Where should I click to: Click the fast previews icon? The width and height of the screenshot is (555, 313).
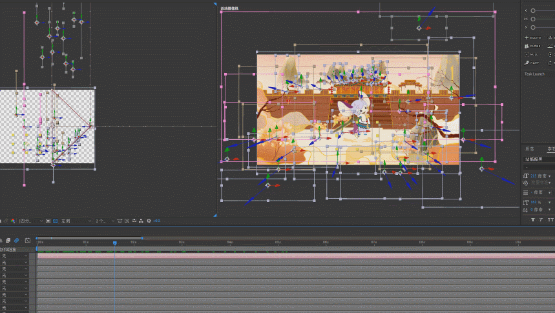[127, 221]
